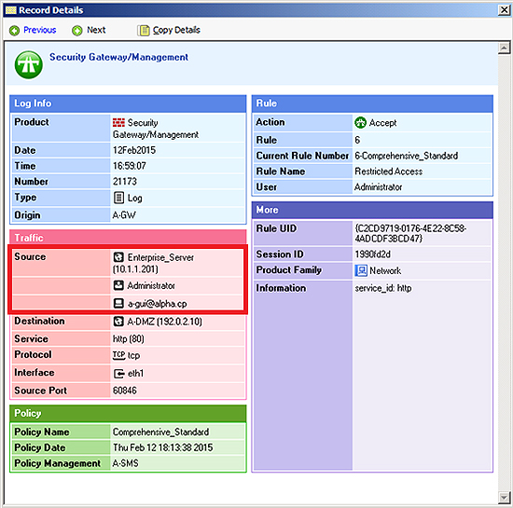Close the Record Details window
The height and width of the screenshot is (508, 513).
tap(504, 10)
